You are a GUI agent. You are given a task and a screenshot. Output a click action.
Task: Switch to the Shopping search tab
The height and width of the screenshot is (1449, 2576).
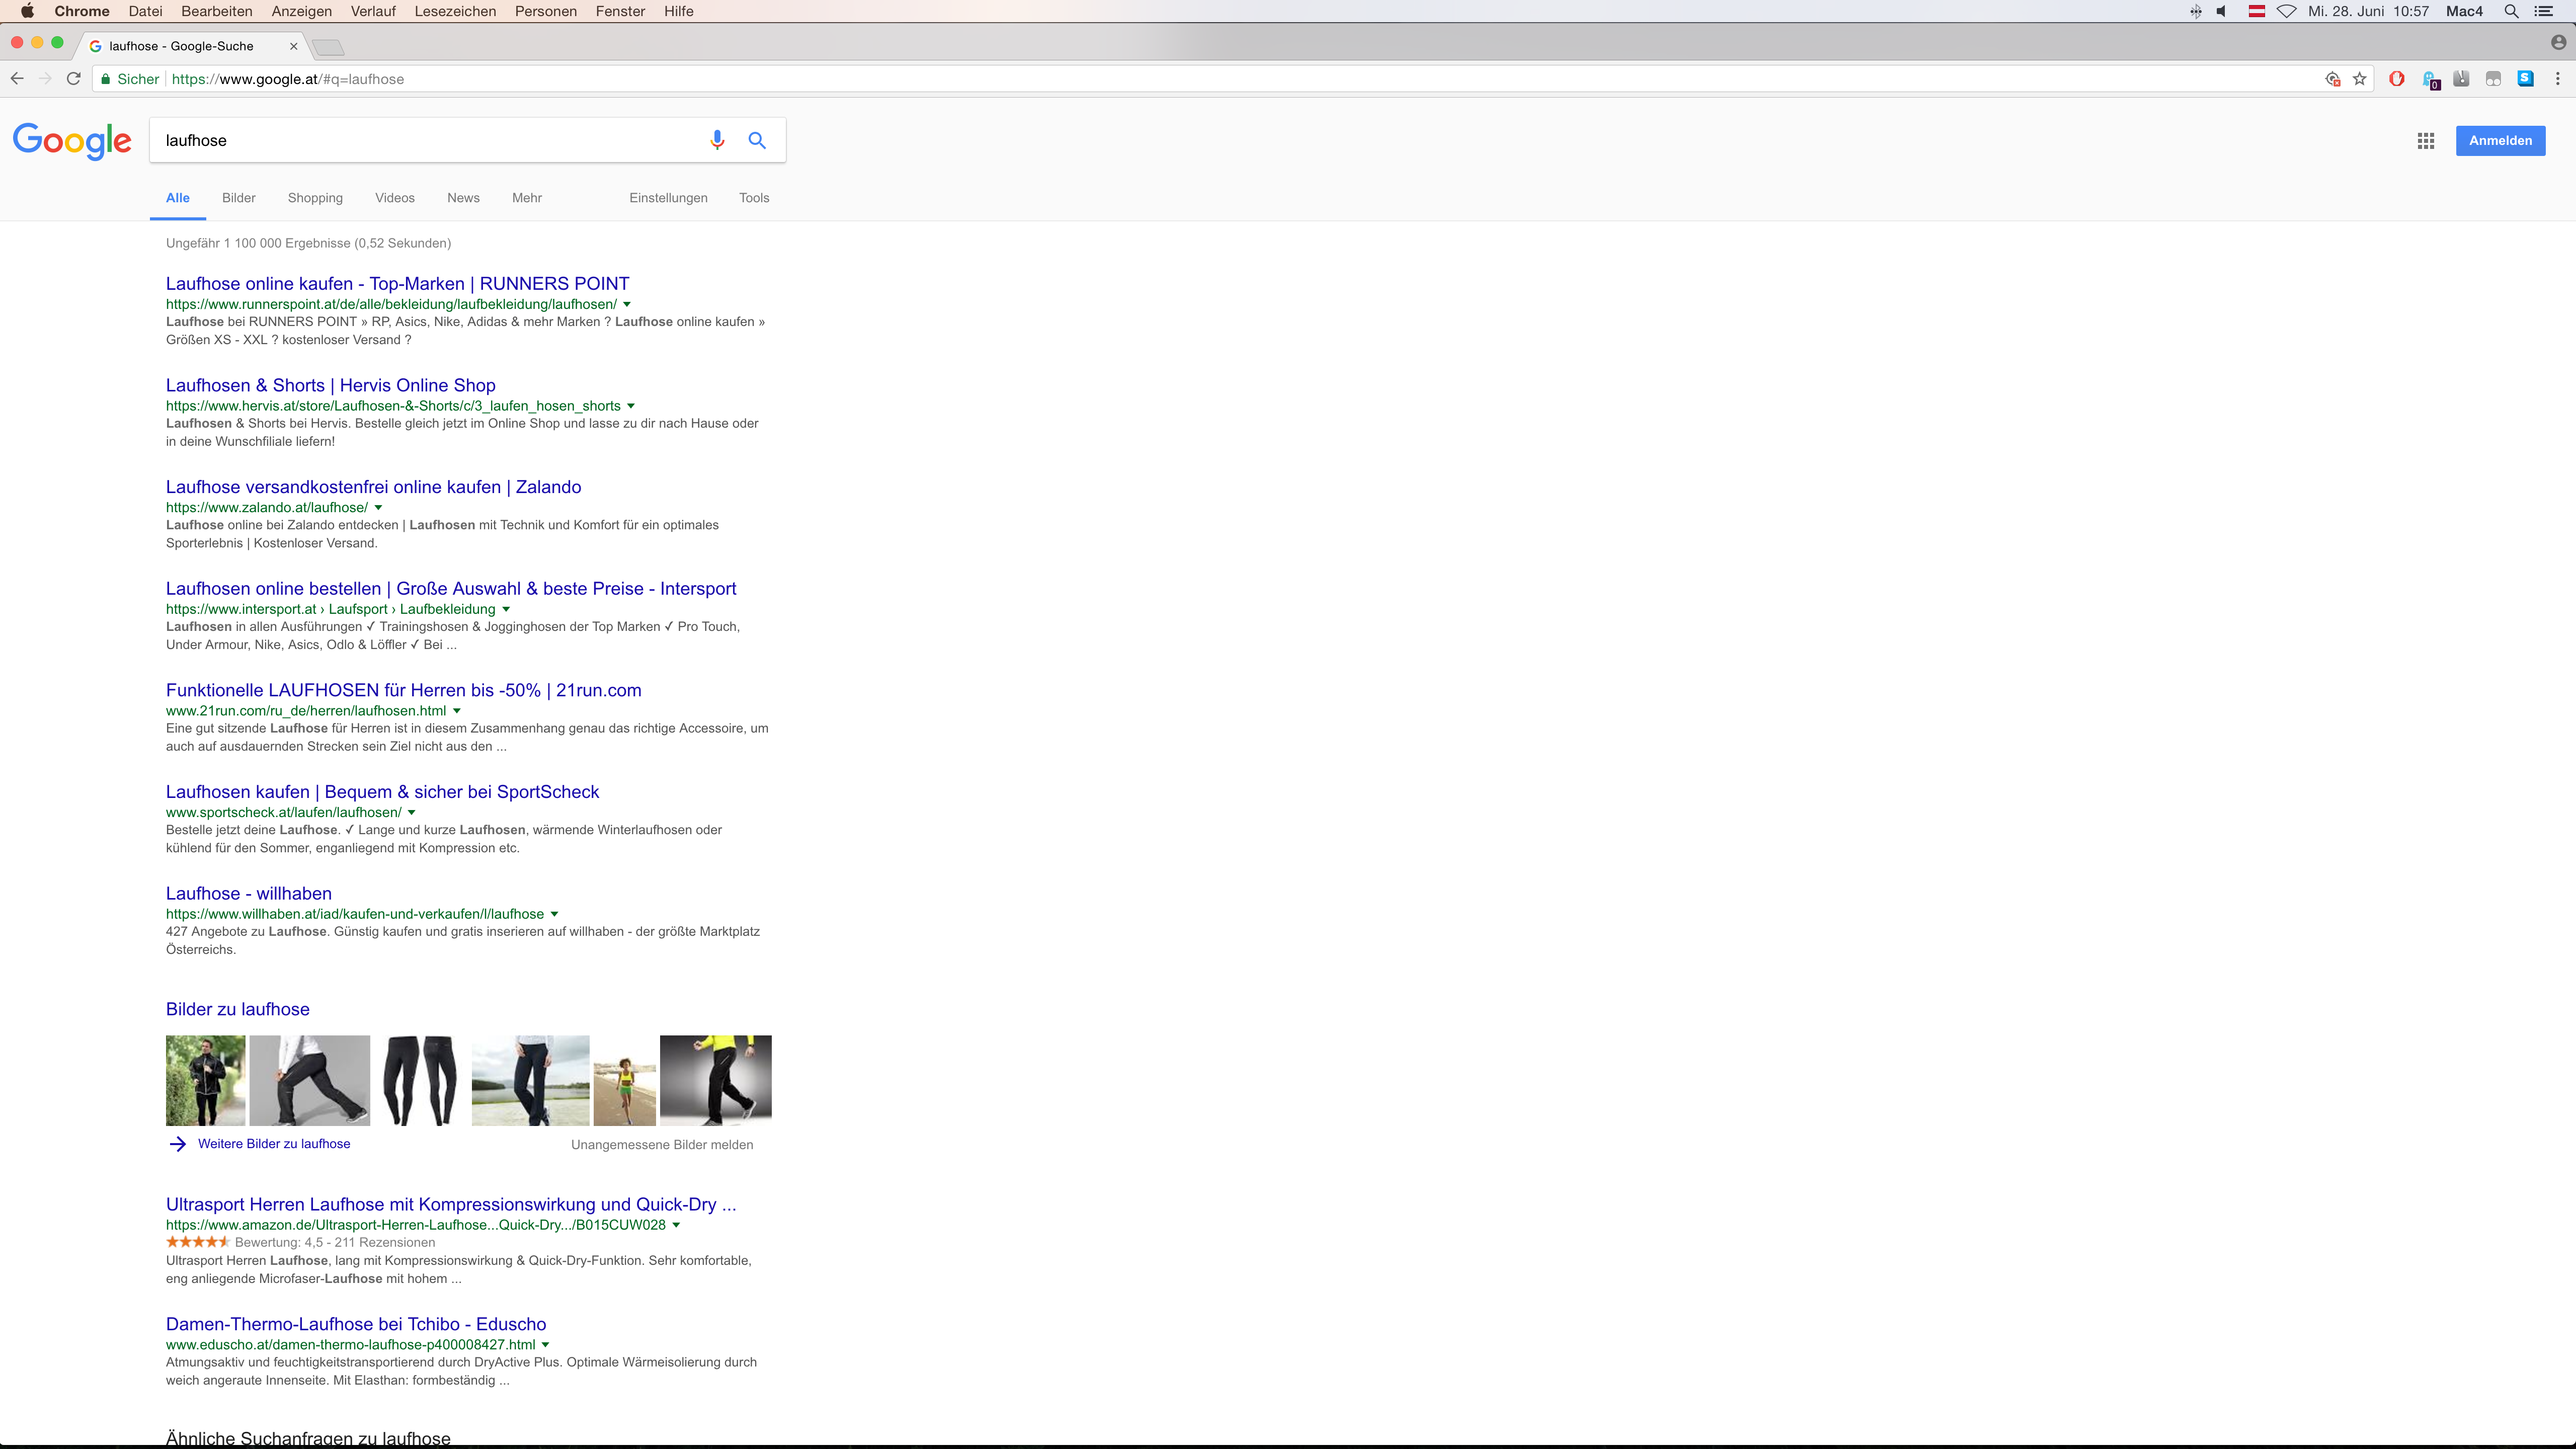coord(315,198)
